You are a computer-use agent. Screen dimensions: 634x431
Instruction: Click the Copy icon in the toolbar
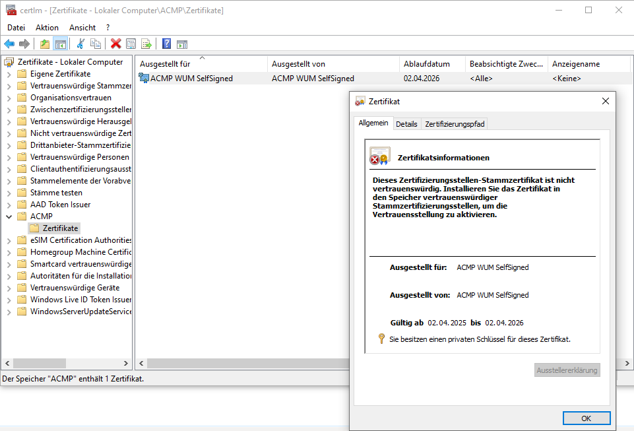coord(96,44)
